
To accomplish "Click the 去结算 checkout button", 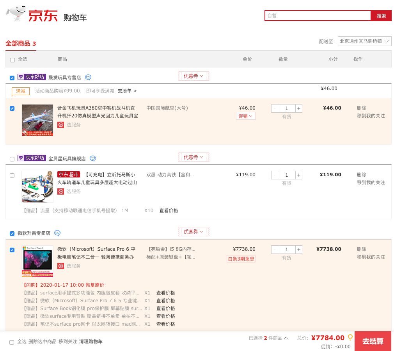I will point(373,341).
